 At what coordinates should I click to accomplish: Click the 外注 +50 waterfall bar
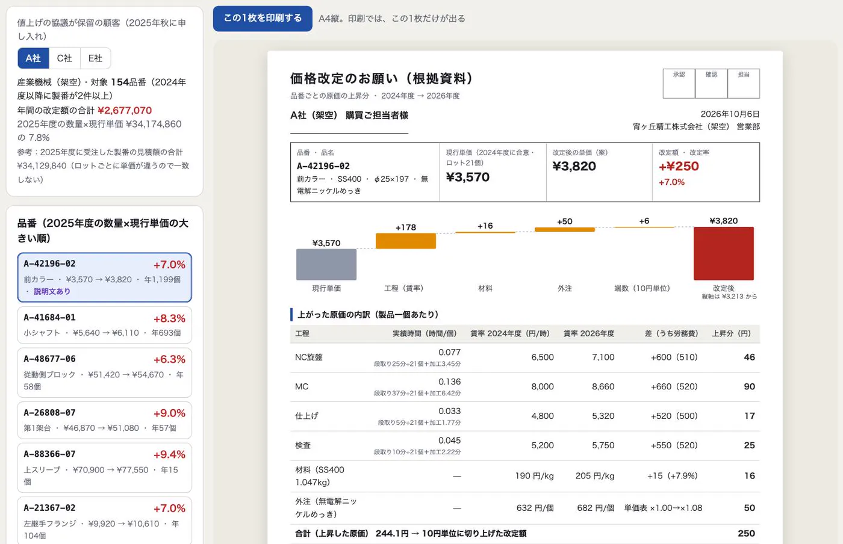click(x=565, y=229)
